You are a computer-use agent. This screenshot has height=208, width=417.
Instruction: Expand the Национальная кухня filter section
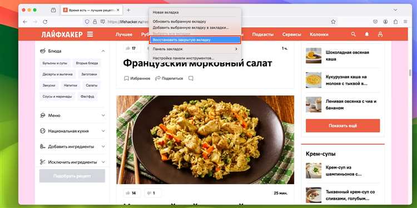point(103,131)
